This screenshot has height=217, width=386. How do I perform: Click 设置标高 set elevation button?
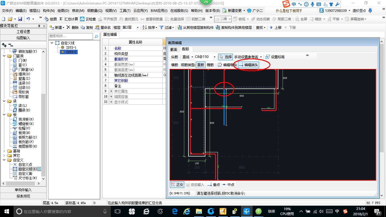coord(275,57)
